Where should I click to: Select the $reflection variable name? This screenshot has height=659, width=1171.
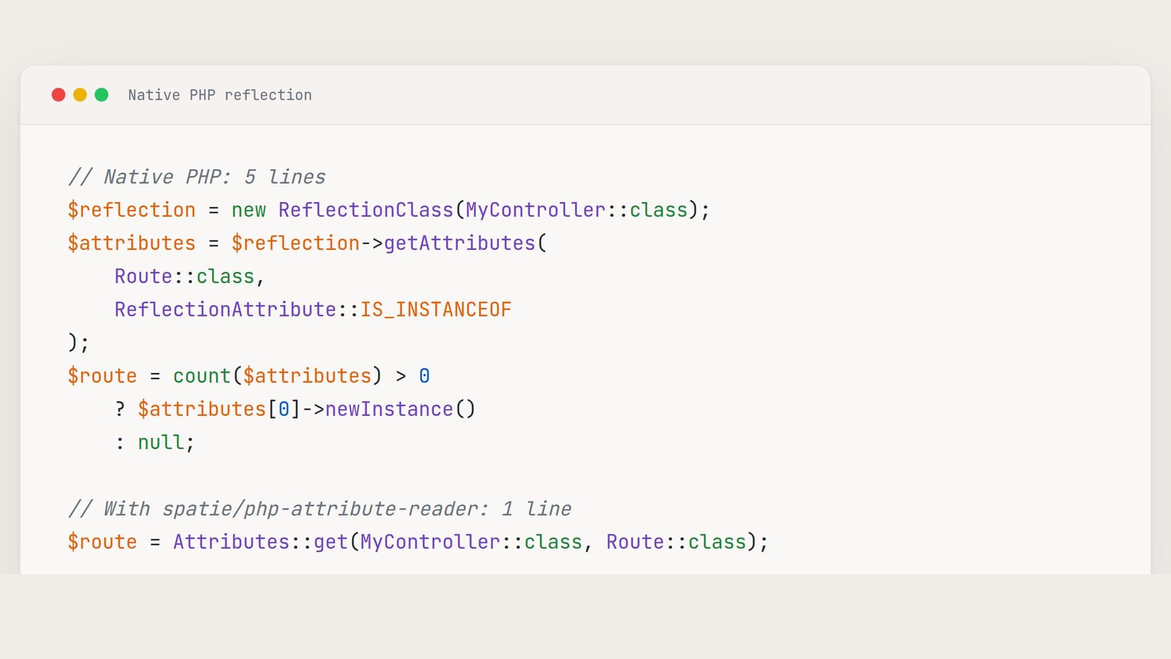(x=132, y=209)
